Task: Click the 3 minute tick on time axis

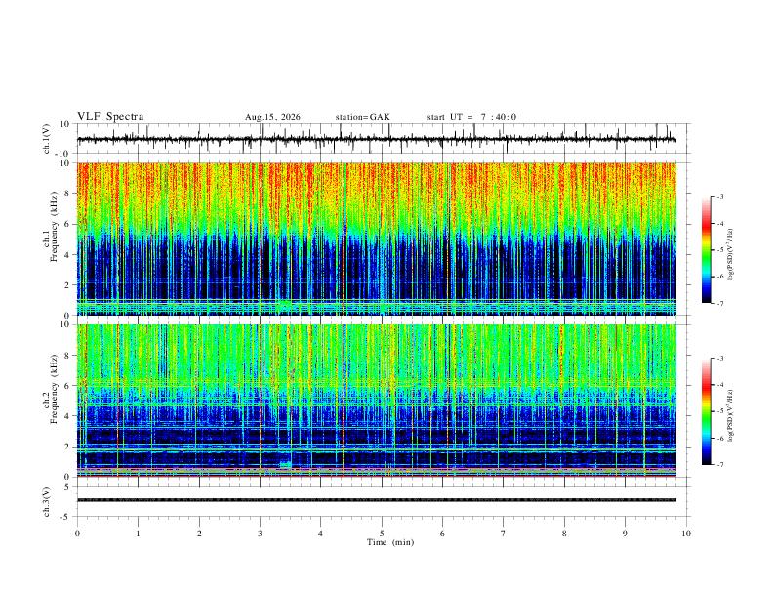Action: click(x=260, y=534)
